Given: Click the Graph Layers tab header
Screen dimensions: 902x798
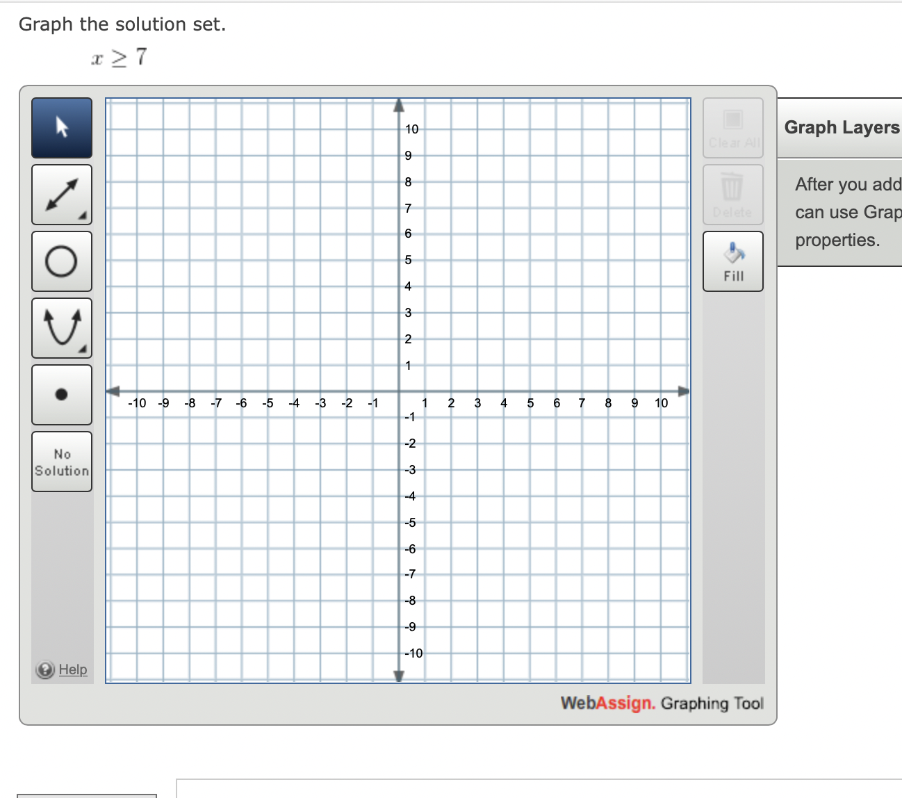Looking at the screenshot, I should [841, 127].
